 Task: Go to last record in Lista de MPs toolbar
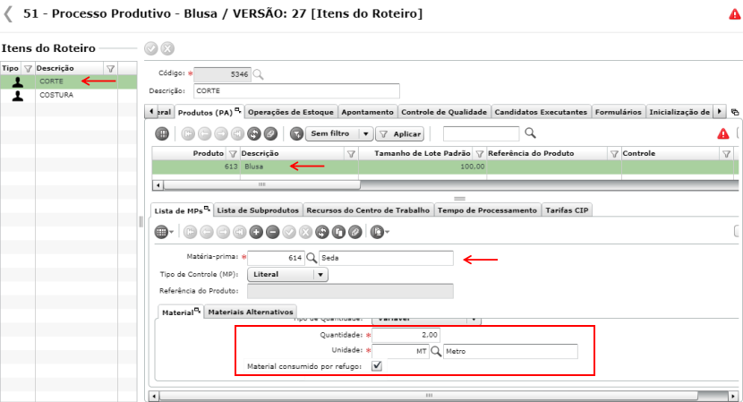240,232
